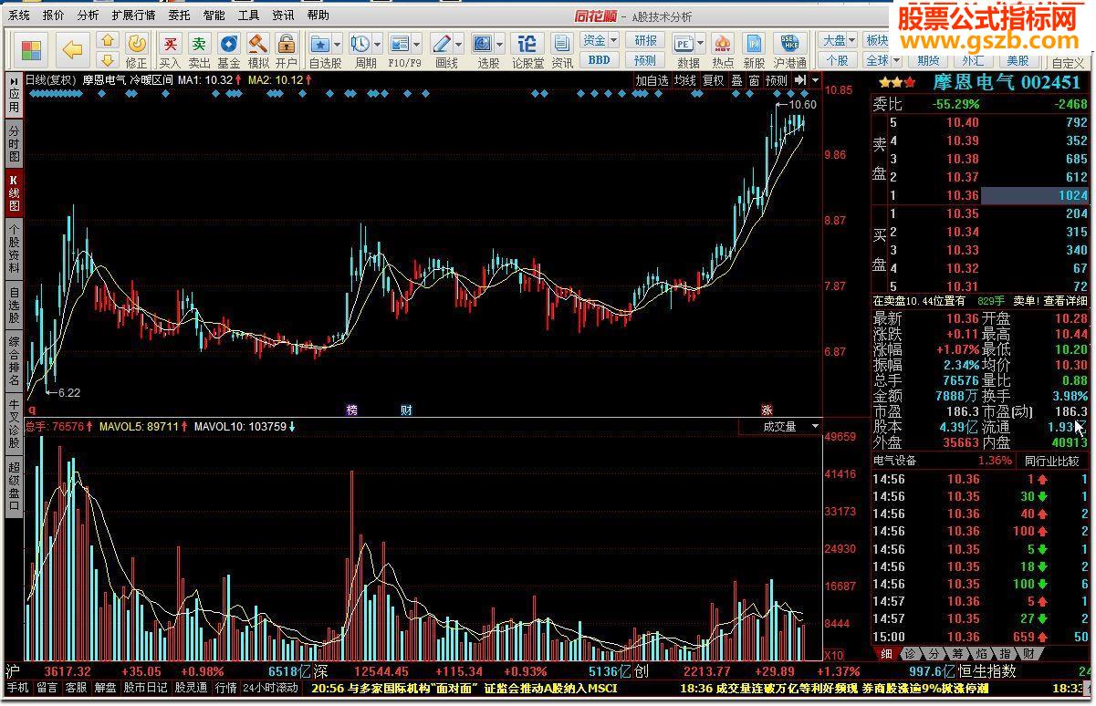Switch to 分时图 sidebar tab
This screenshot has width=1096, height=706.
pos(14,143)
